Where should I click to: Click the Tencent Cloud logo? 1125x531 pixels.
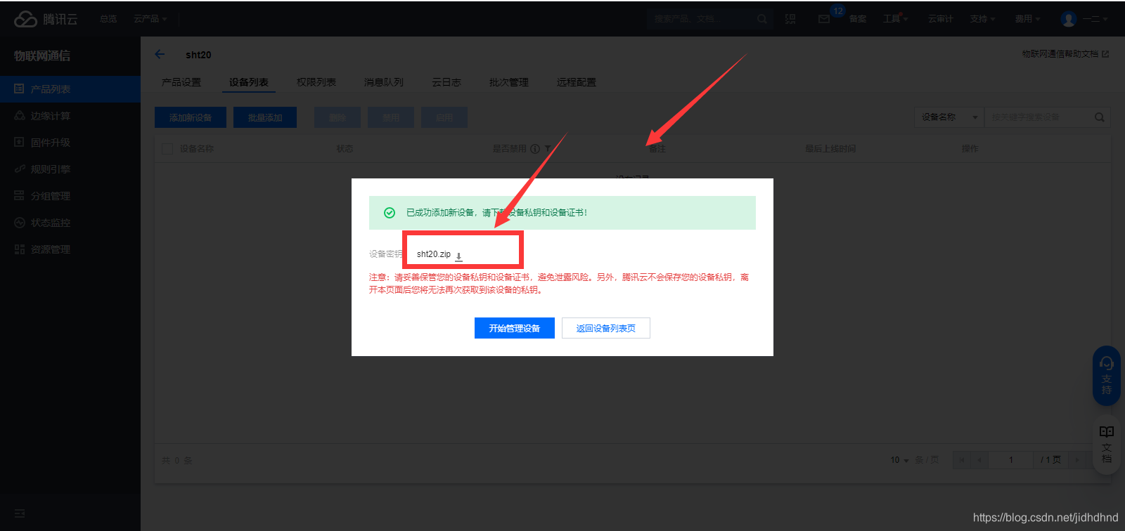46,19
